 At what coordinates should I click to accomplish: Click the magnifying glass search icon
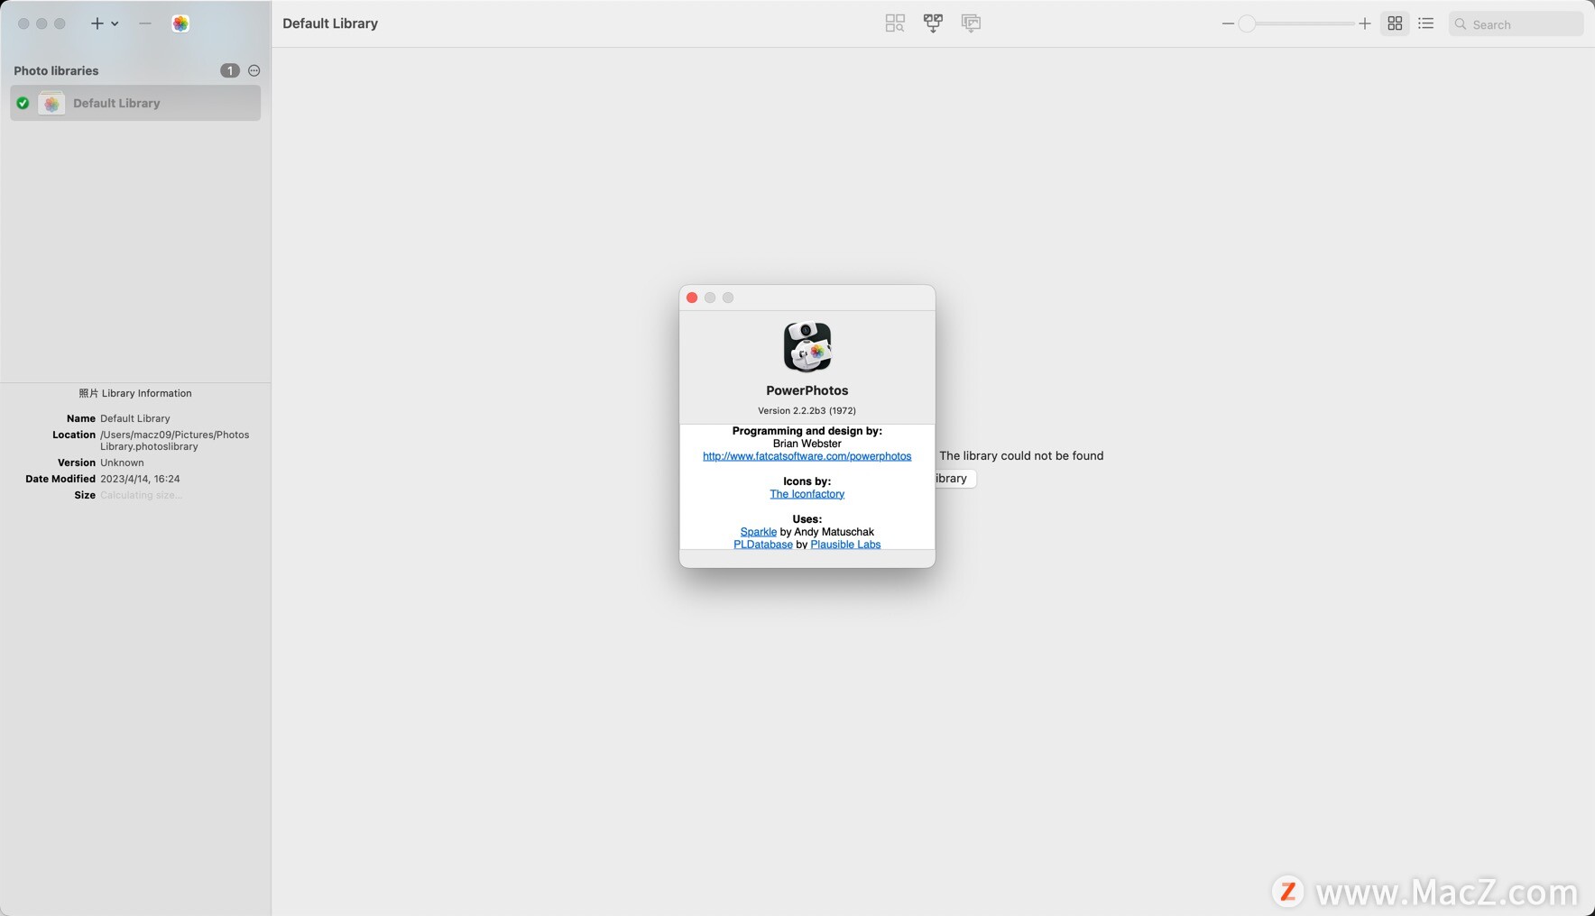coord(1461,24)
